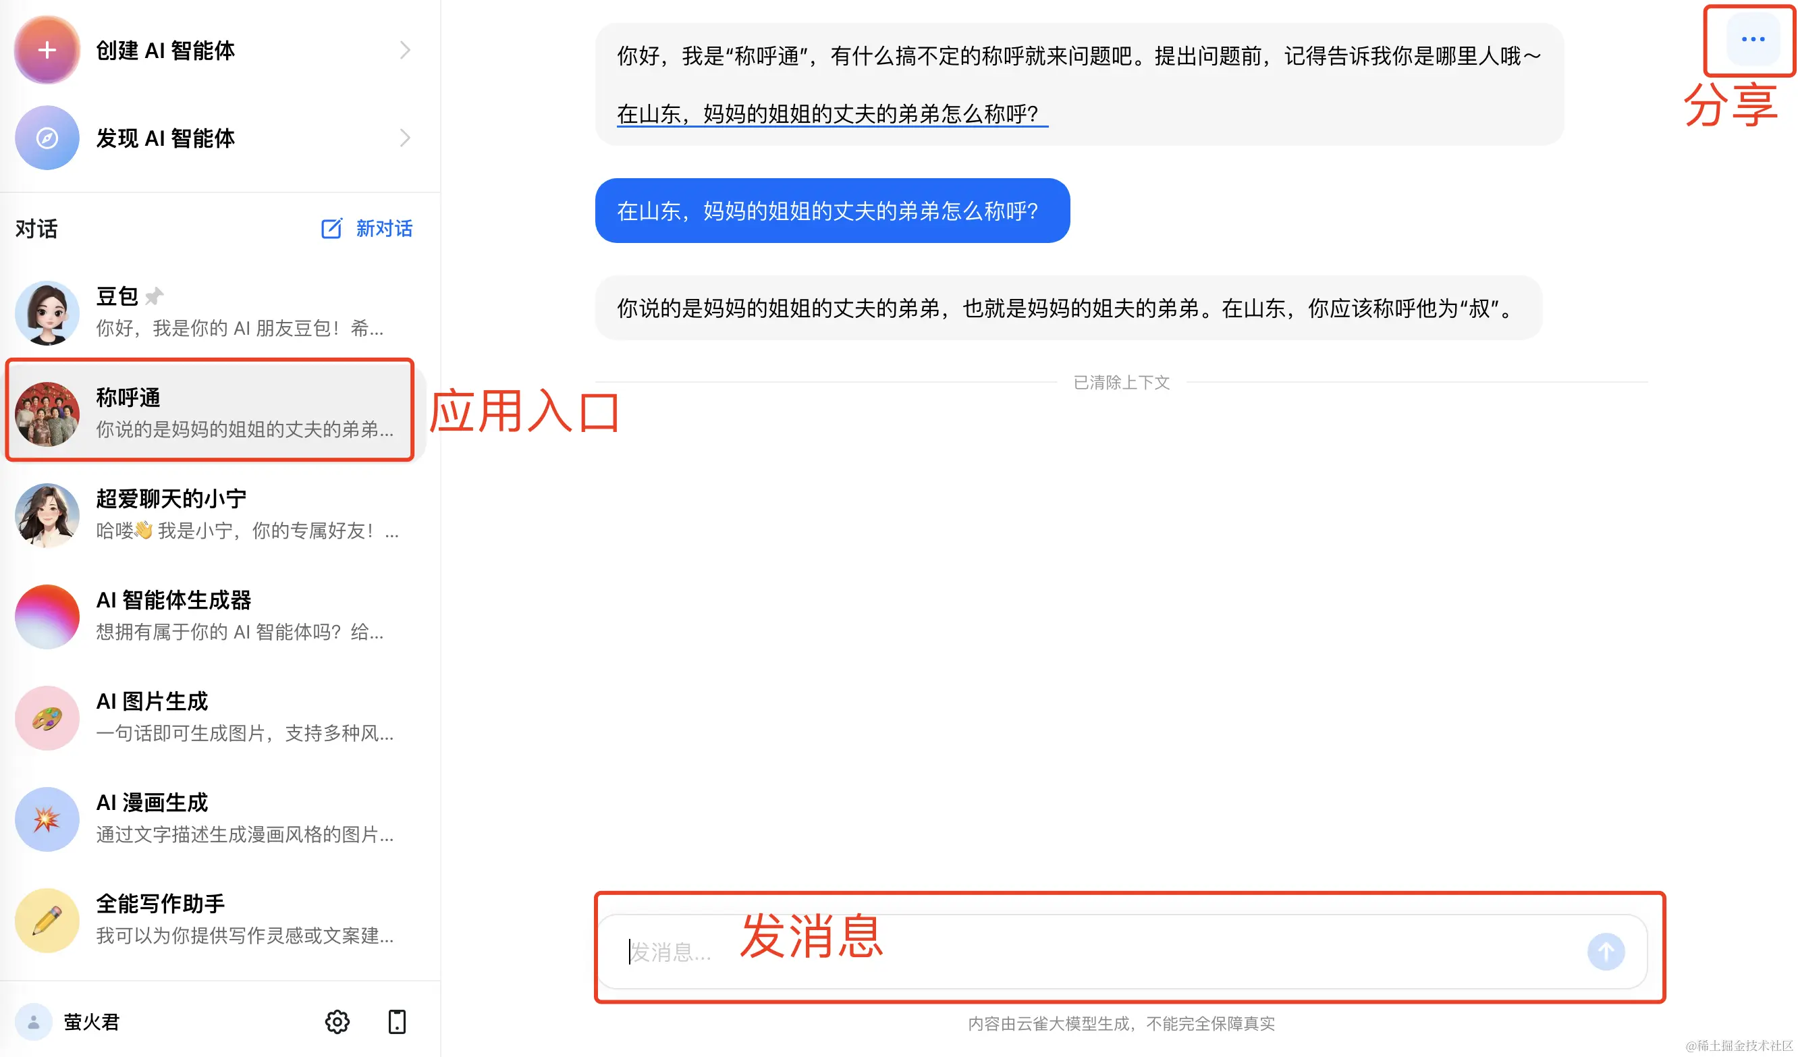This screenshot has height=1057, width=1798.
Task: Click the suggested question 在山东，妈妈的姐姐的丈夫的弟弟怎么称呼？
Action: 832,114
